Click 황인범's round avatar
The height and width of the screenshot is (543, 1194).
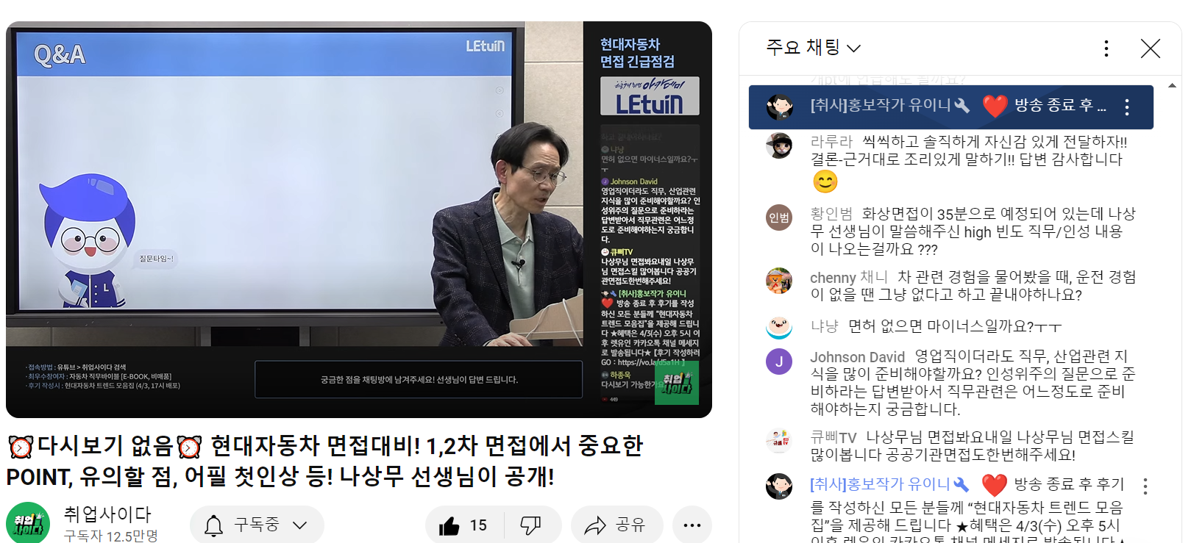779,217
